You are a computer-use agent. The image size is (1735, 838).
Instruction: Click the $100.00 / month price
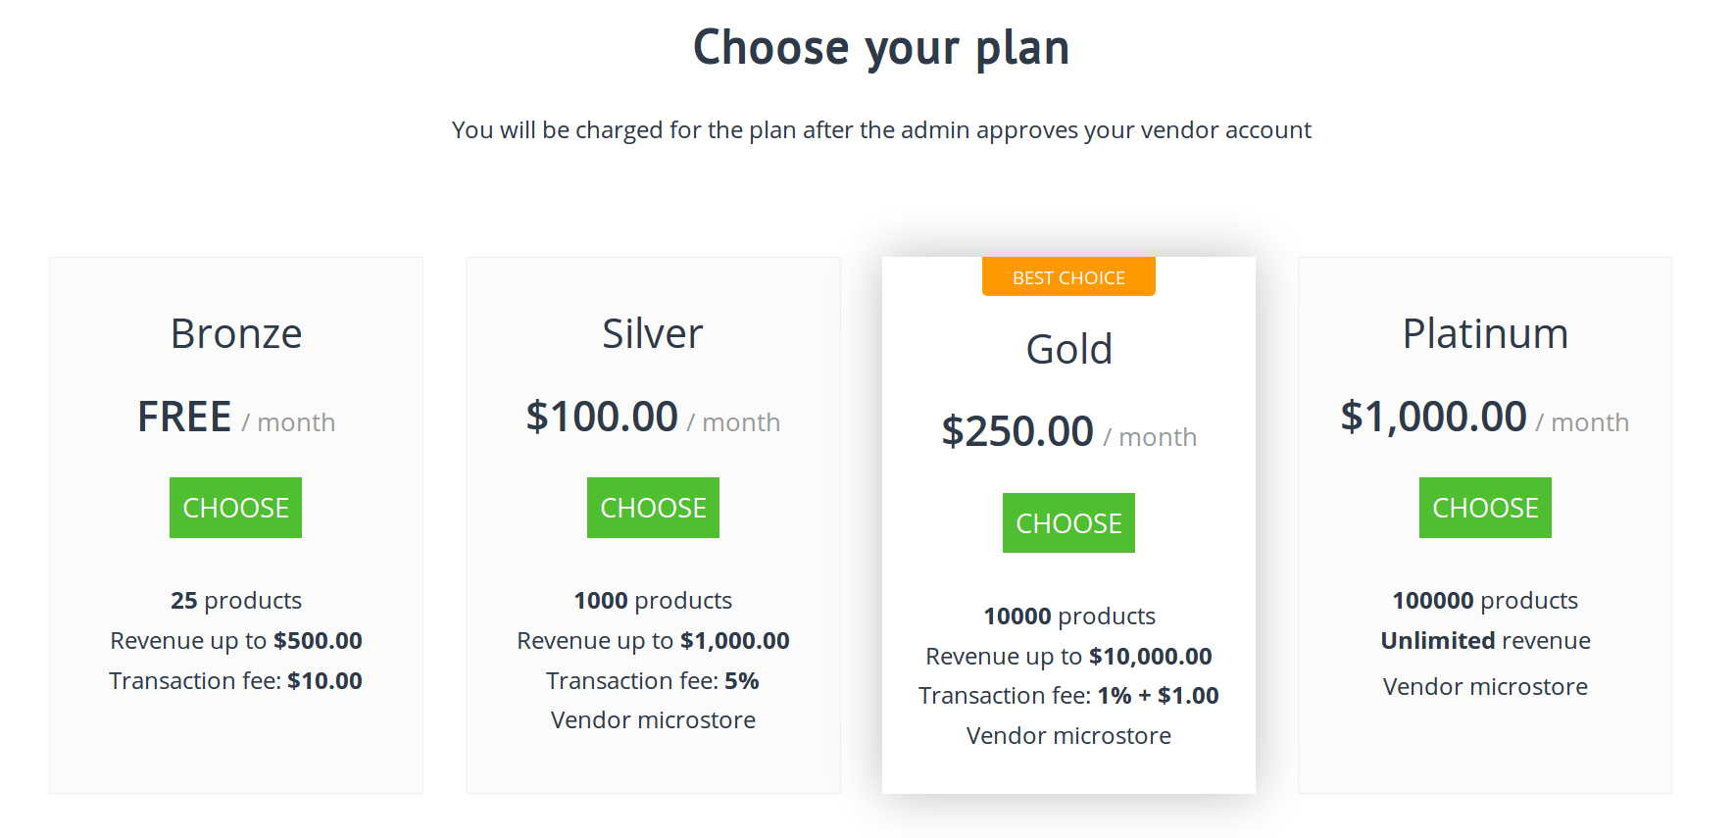point(653,418)
